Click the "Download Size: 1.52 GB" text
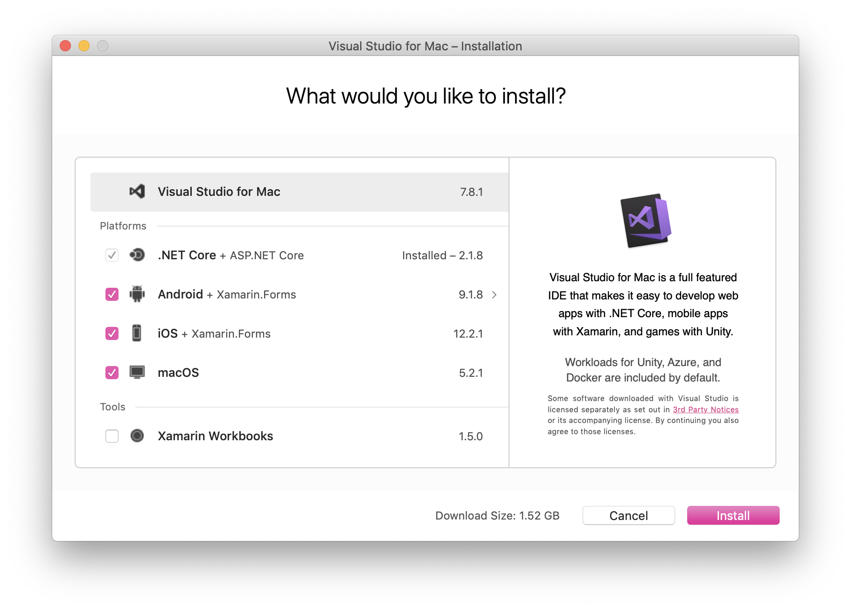This screenshot has height=610, width=851. coord(497,515)
